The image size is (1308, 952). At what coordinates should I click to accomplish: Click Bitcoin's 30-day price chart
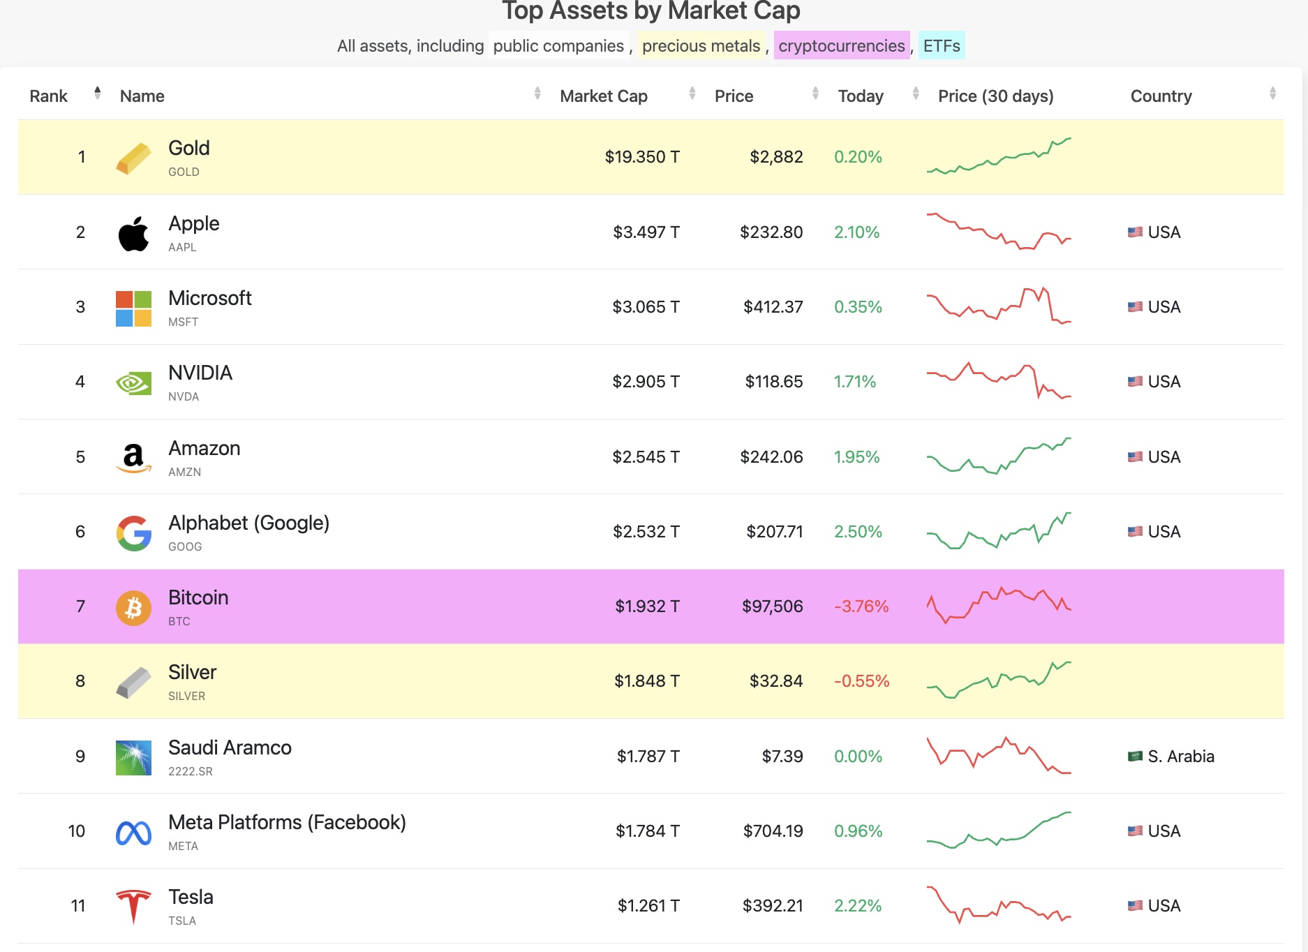point(999,605)
